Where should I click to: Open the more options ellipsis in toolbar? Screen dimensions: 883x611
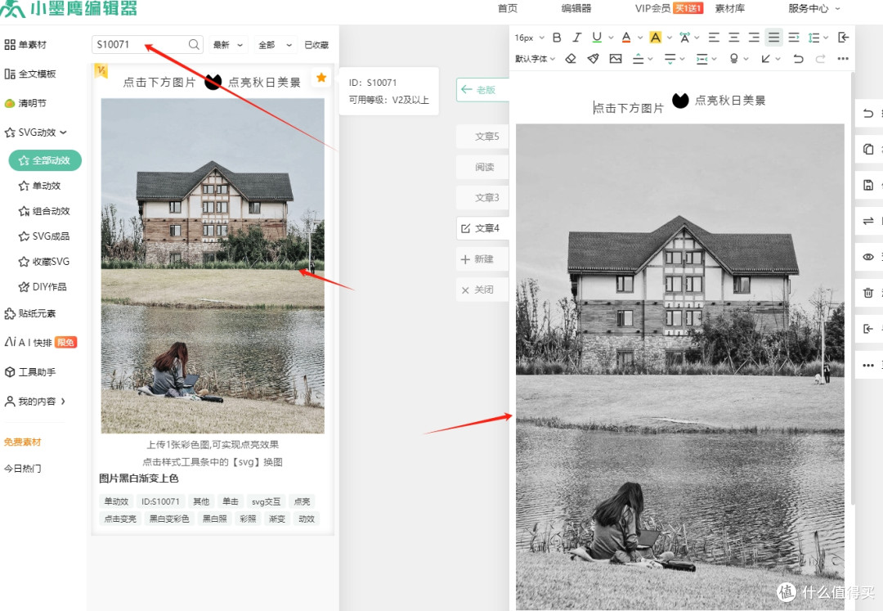pyautogui.click(x=843, y=59)
